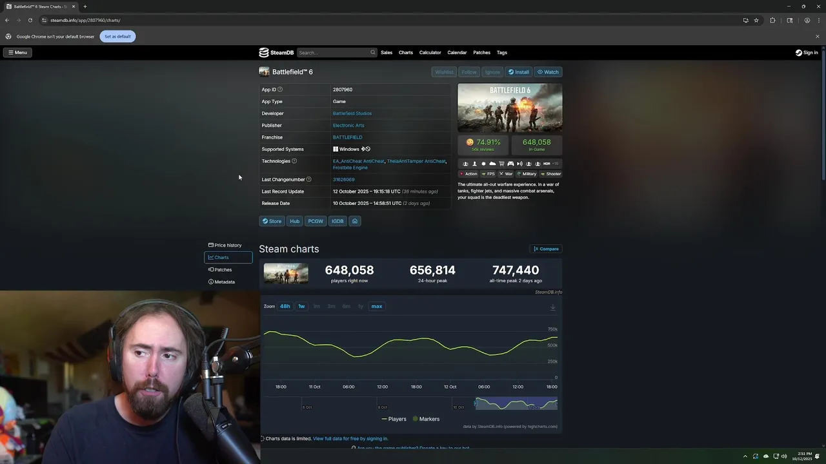Toggle Follow for Battlefield 6

(x=469, y=72)
